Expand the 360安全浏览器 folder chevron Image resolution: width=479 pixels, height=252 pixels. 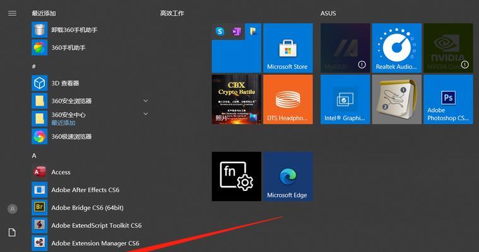tap(146, 101)
